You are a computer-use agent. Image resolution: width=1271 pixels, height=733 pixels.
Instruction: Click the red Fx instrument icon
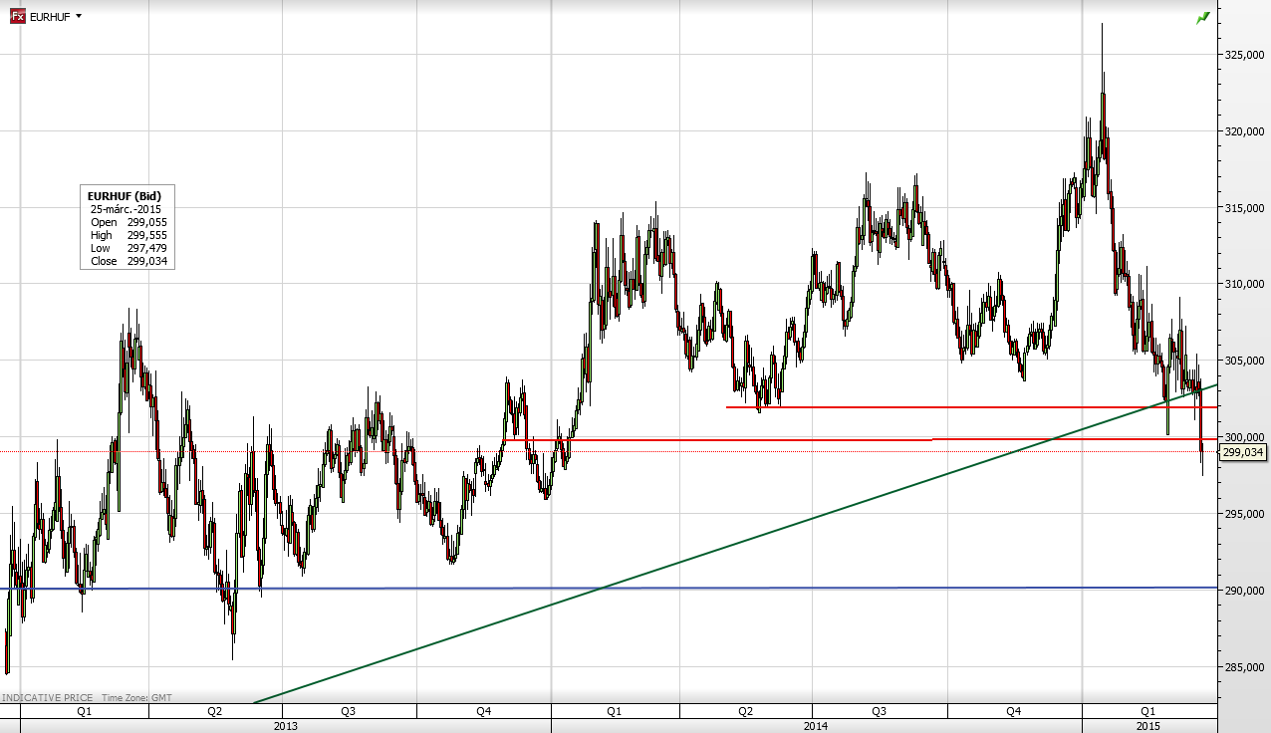(17, 17)
